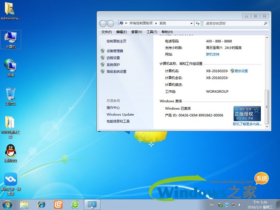Select phone number 400 - 888 - 8888
Viewport: 280px width, 210px height.
coord(219,41)
